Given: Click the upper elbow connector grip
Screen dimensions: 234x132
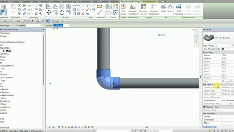Looking at the screenshot, I should [103, 77].
